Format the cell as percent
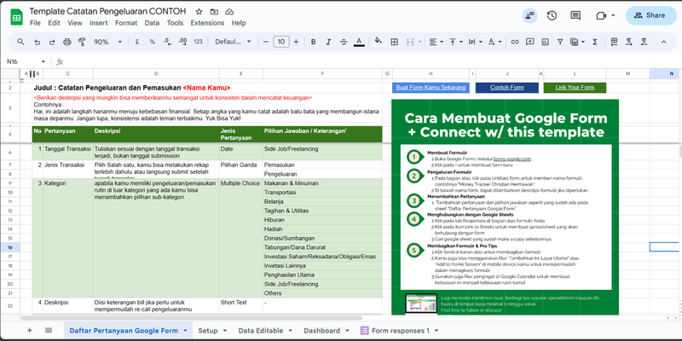This screenshot has width=682, height=341. 153,42
